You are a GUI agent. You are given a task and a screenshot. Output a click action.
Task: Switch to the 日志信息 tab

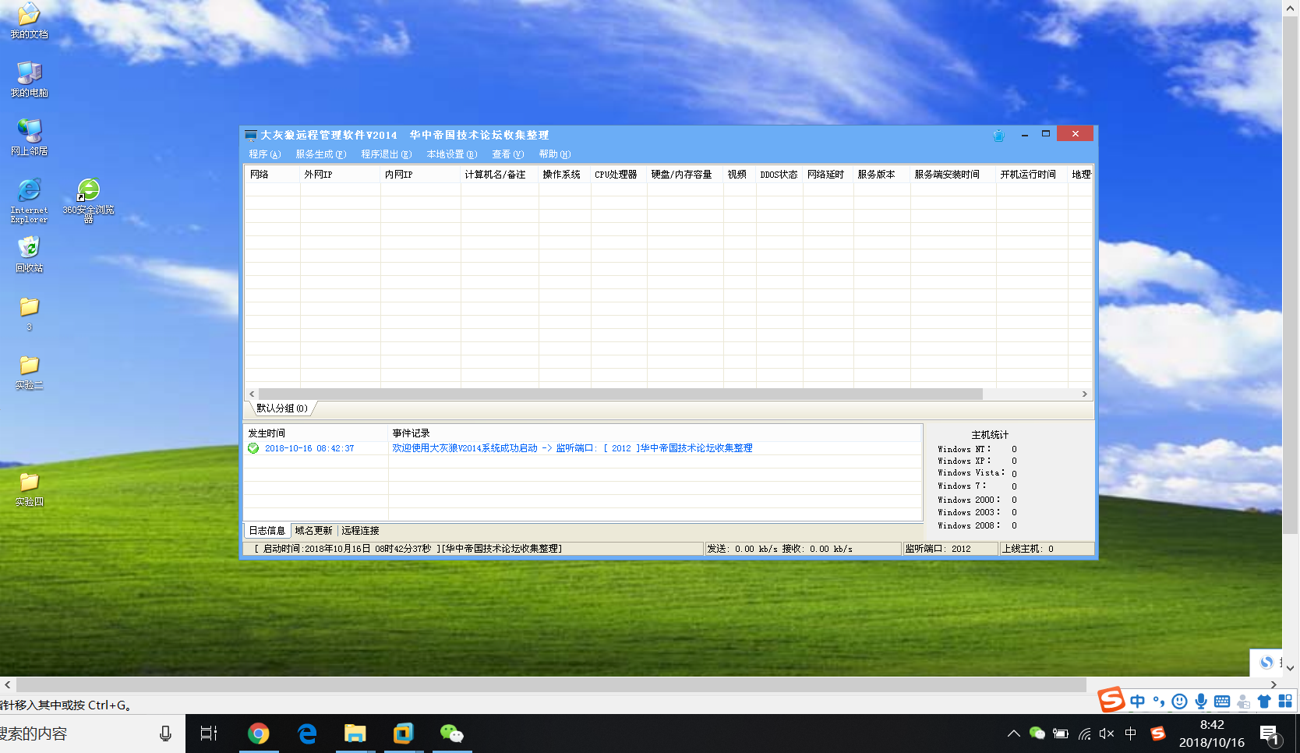point(267,531)
